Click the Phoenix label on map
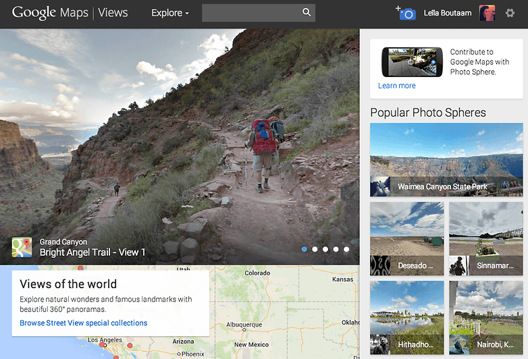This screenshot has height=359, width=528. [x=193, y=354]
